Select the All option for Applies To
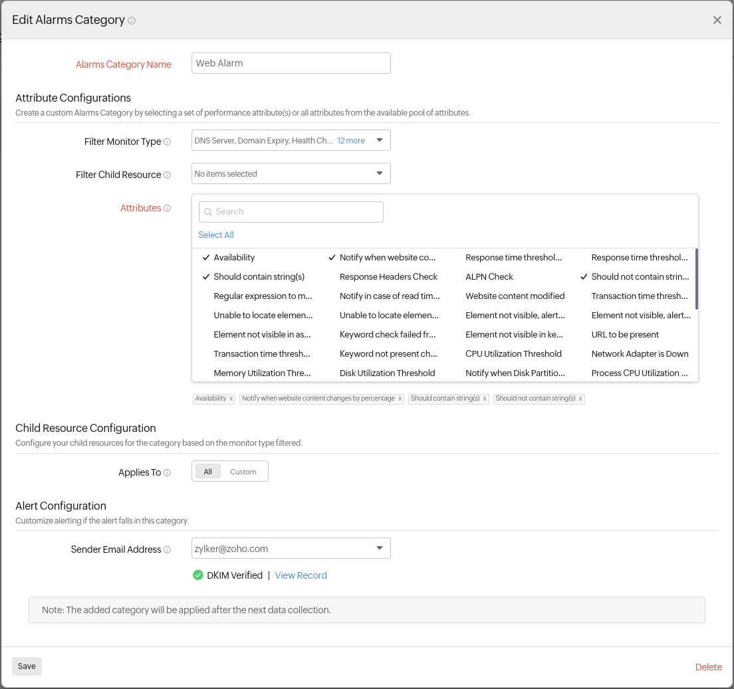The image size is (734, 689). (x=207, y=472)
